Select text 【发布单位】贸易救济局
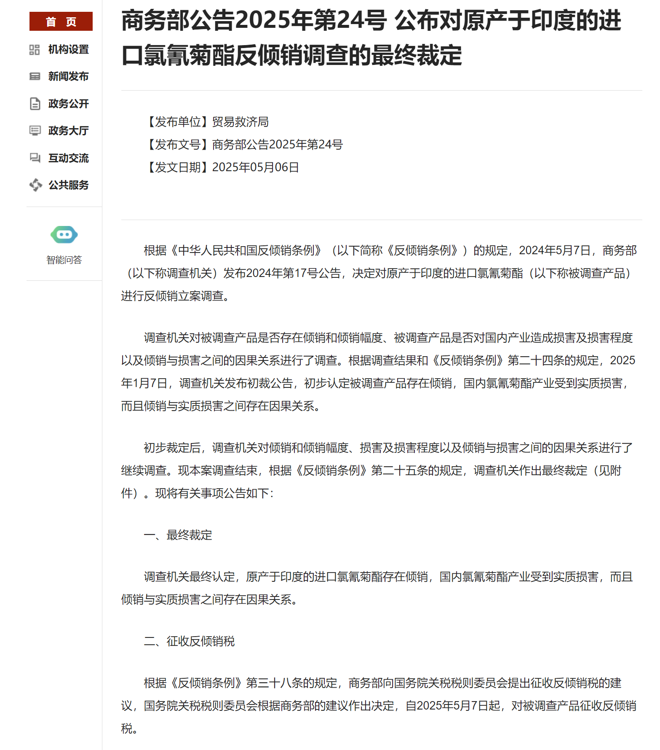 [x=206, y=122]
